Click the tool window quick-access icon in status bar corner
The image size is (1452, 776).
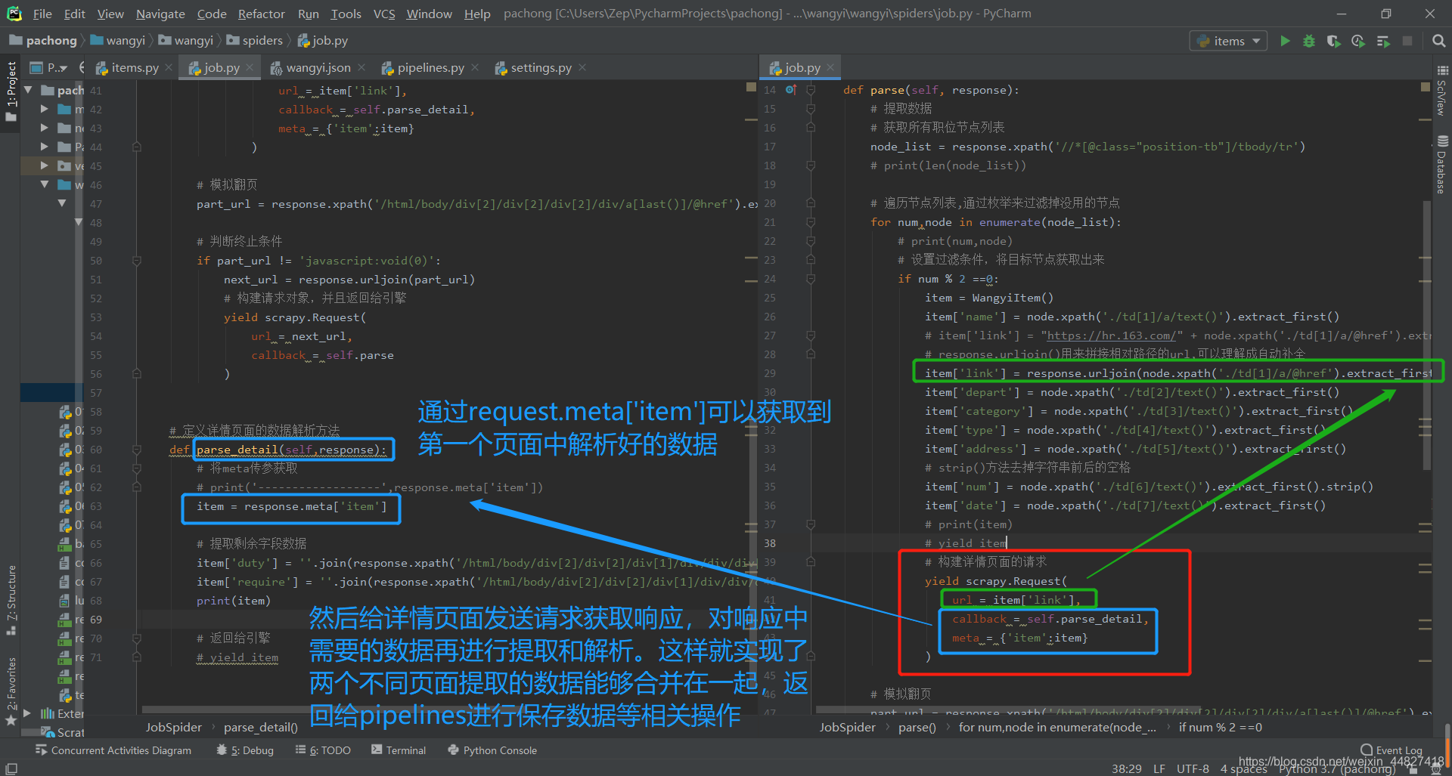pos(11,768)
